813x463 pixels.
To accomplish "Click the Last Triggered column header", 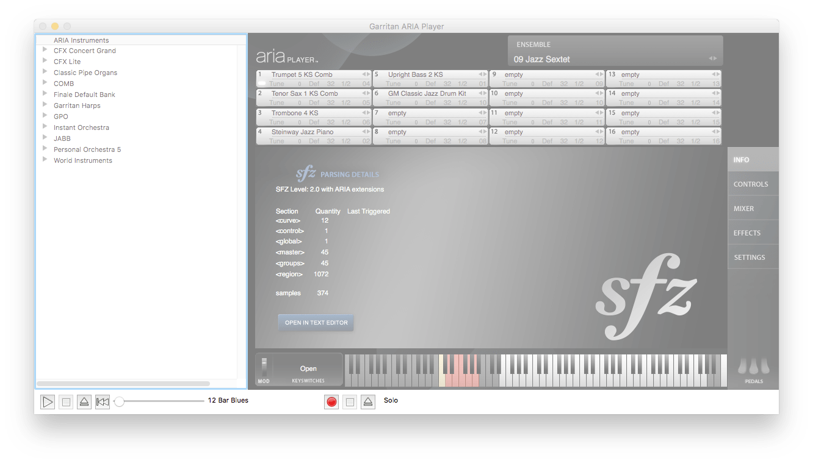I will (x=369, y=211).
